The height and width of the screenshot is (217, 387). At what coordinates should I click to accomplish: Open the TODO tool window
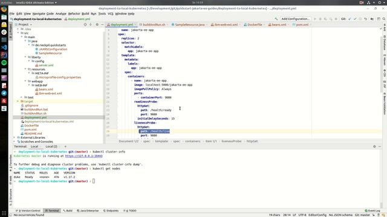click(x=130, y=210)
